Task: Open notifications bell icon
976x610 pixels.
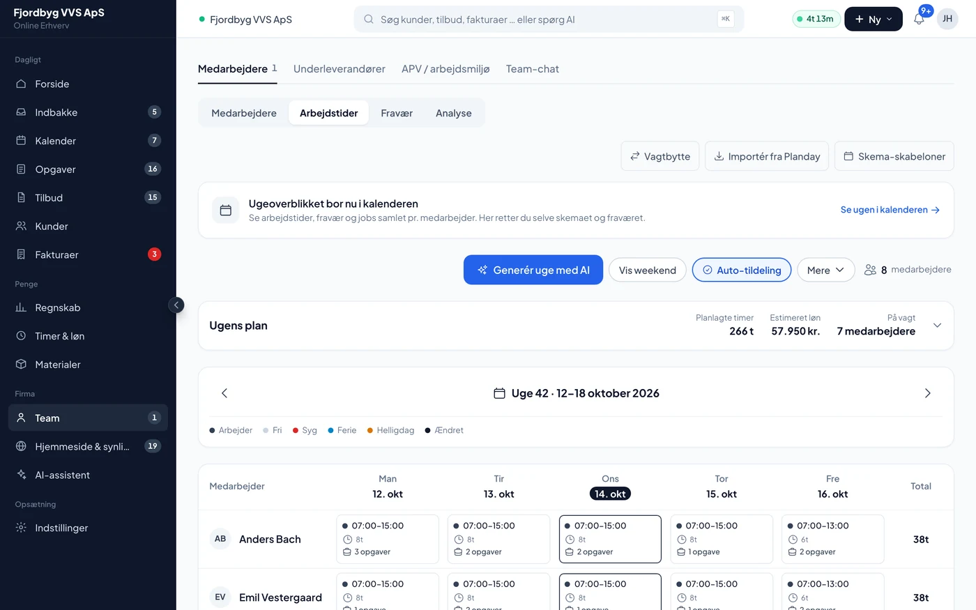Action: click(919, 19)
